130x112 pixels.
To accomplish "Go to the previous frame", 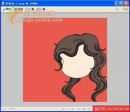I will [84, 109].
